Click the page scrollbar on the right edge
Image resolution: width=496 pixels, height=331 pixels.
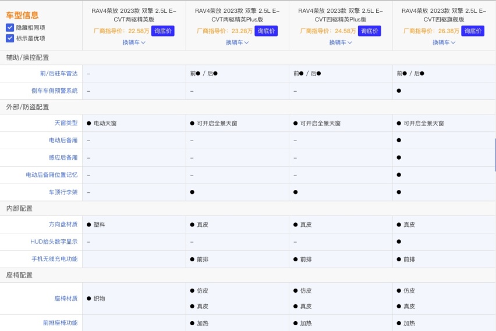coord(495,154)
